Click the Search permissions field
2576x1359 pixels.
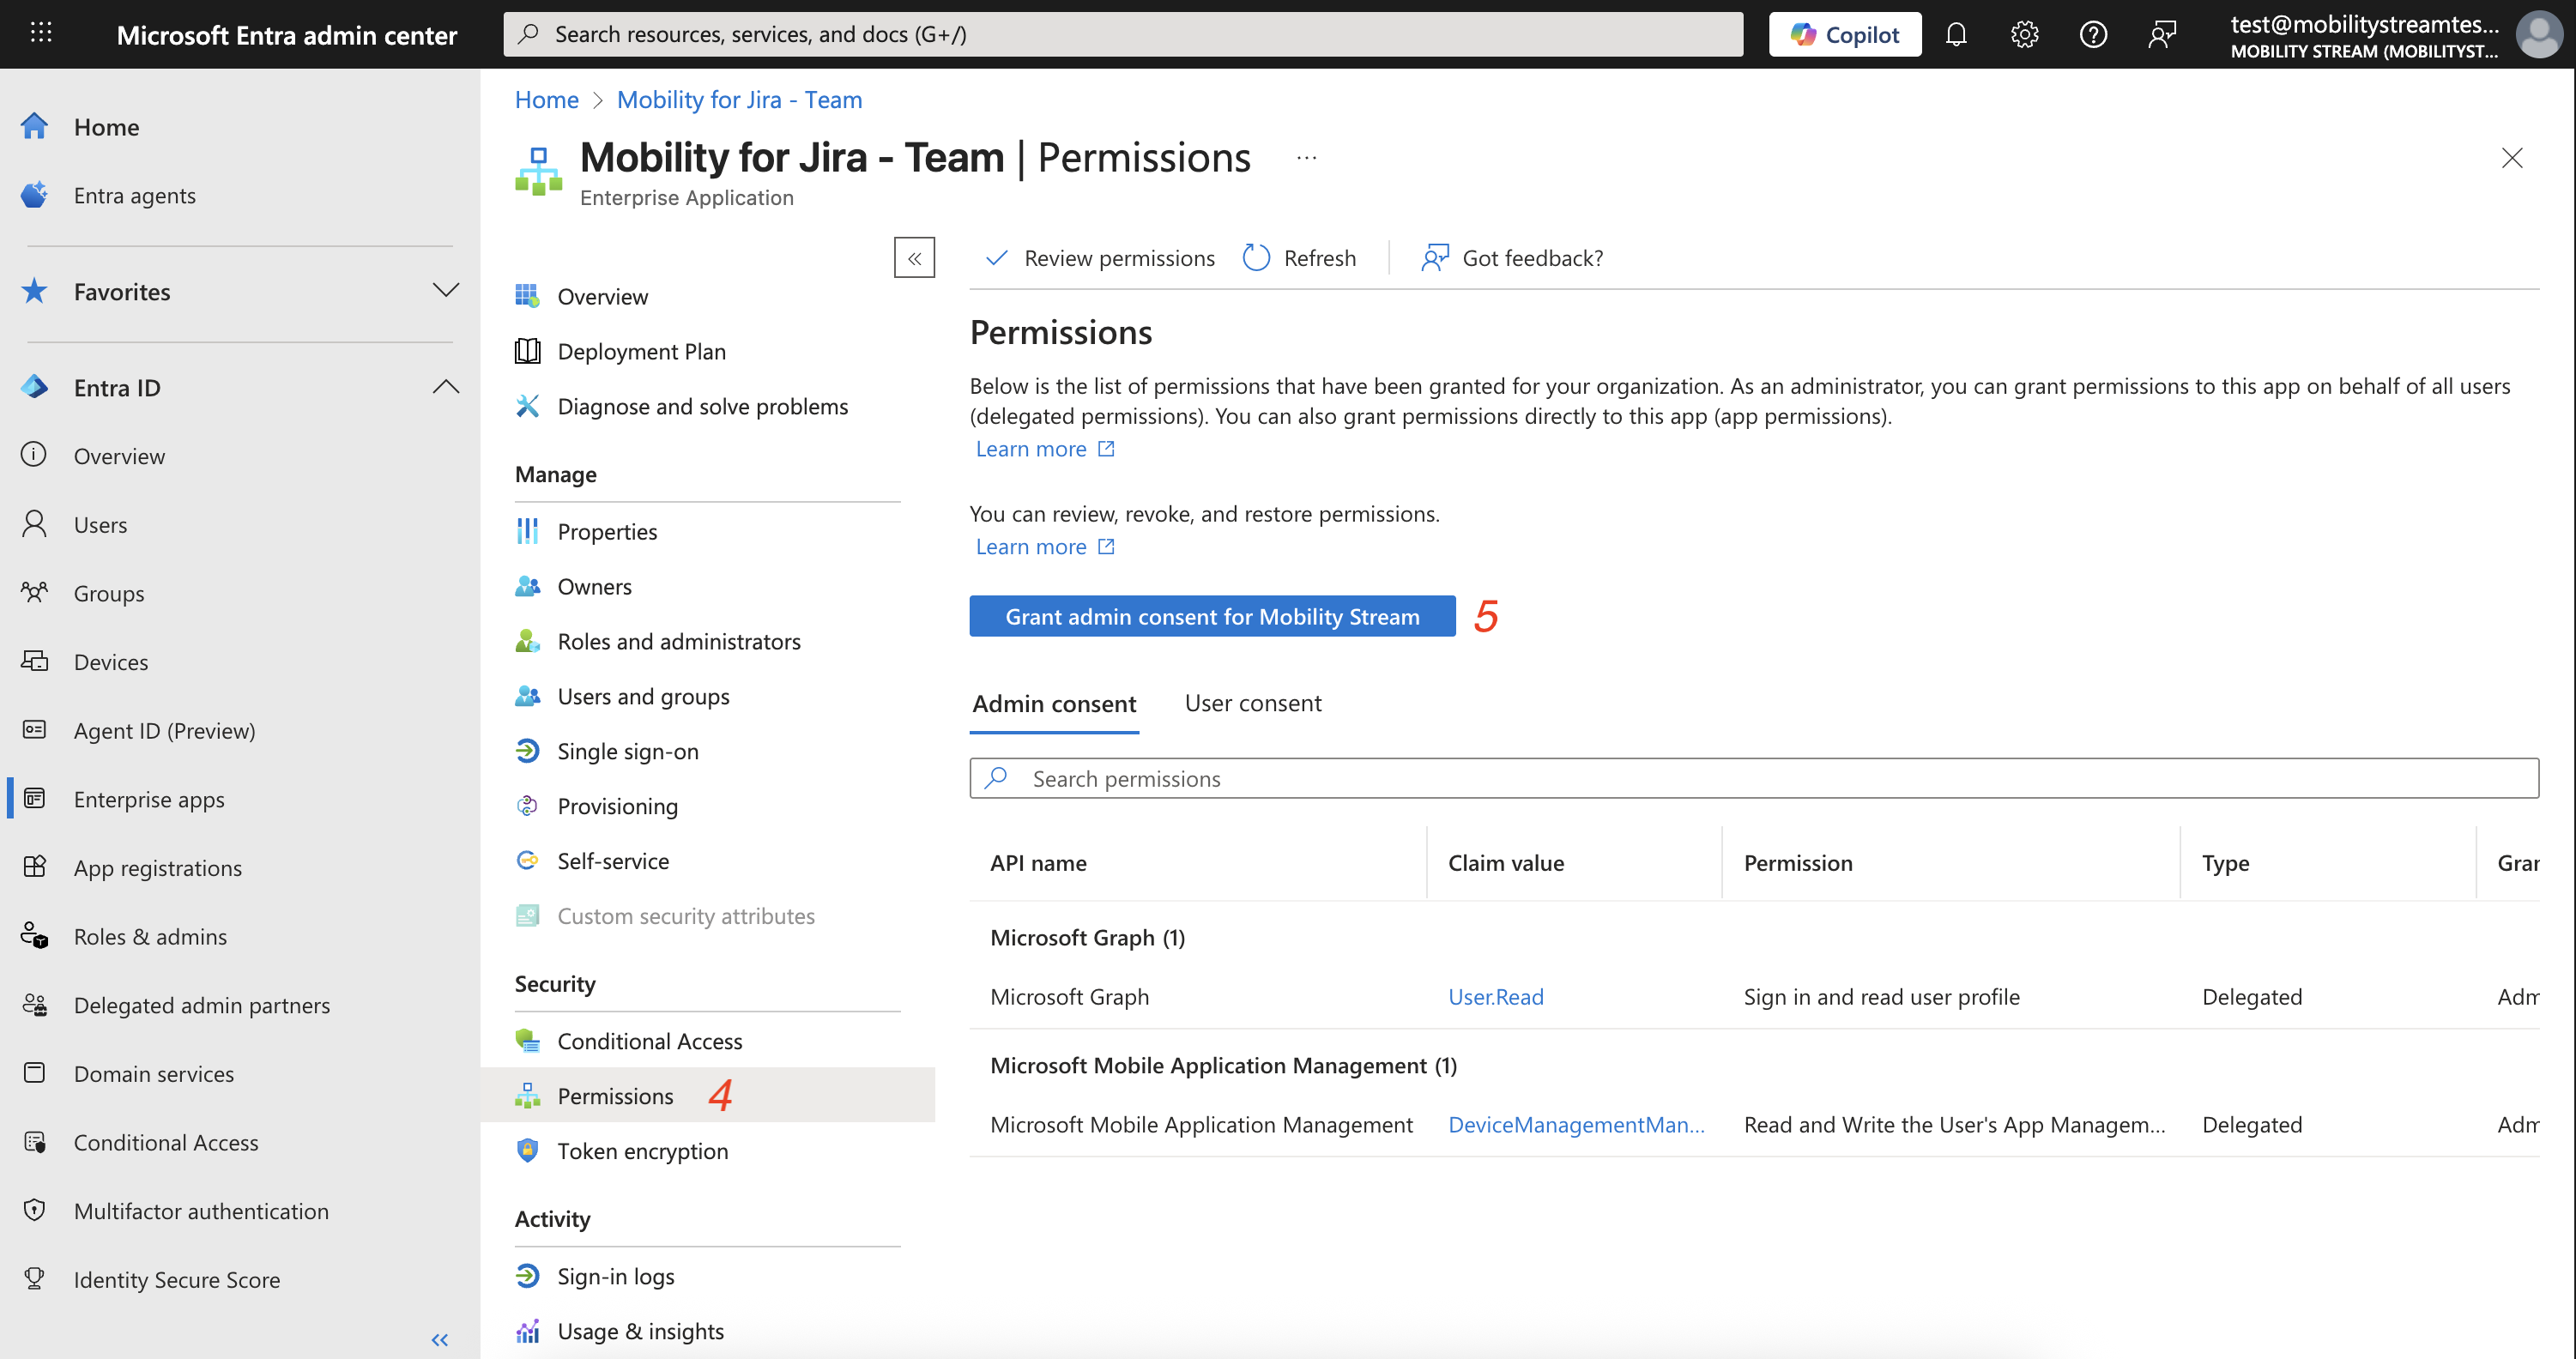[1753, 778]
